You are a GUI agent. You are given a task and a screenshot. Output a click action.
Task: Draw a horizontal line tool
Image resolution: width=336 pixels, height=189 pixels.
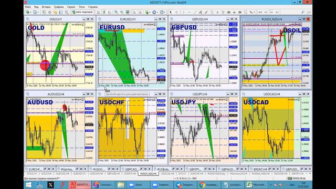pos(190,12)
